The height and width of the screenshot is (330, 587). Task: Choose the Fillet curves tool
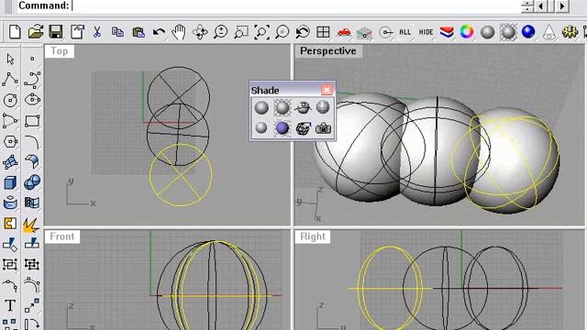[x=32, y=142]
